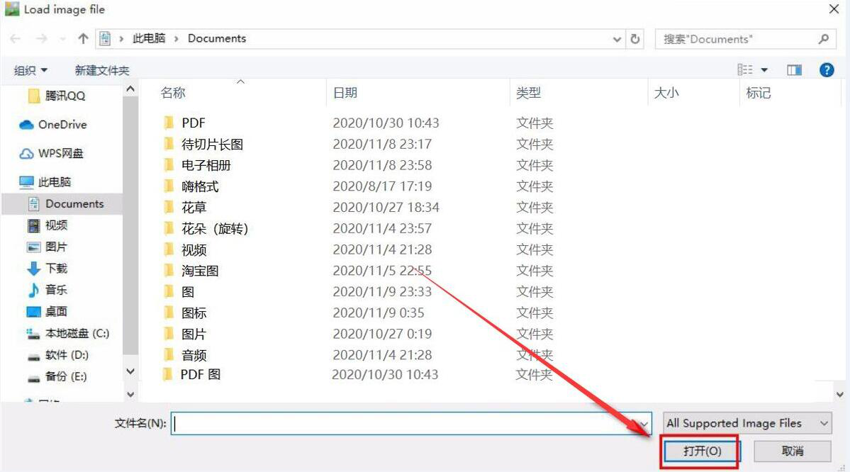Open 软件 (D:) drive
Screen dimensions: 850x472
pyautogui.click(x=57, y=355)
